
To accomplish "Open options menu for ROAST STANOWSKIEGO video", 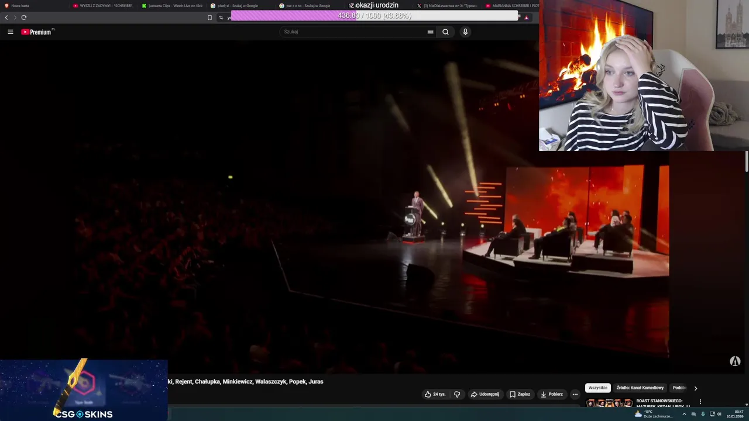I will pyautogui.click(x=700, y=402).
